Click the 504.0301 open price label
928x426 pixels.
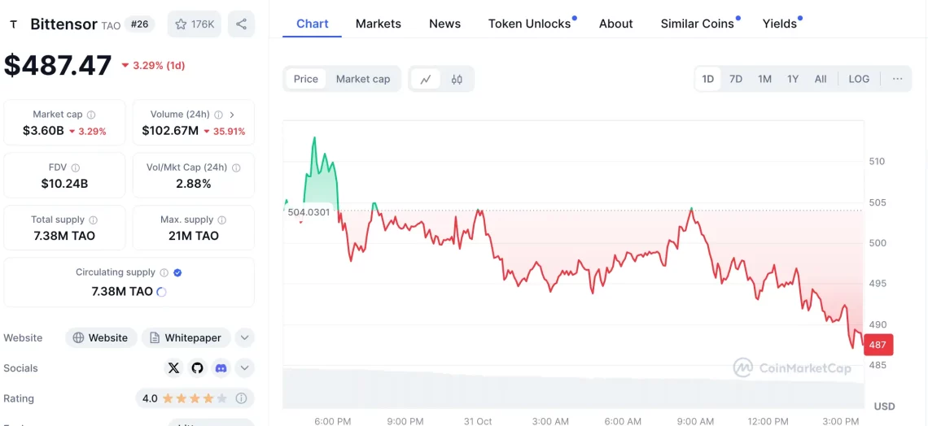(x=309, y=212)
